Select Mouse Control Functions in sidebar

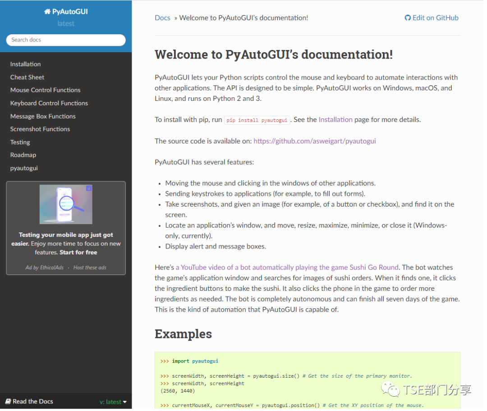(45, 90)
